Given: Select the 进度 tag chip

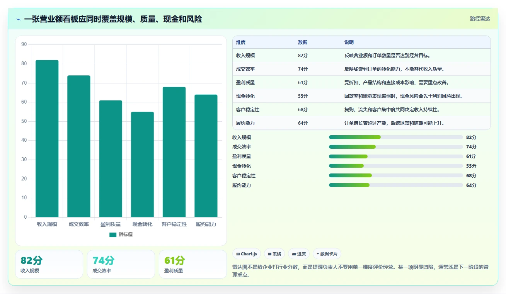Looking at the screenshot, I should (299, 254).
